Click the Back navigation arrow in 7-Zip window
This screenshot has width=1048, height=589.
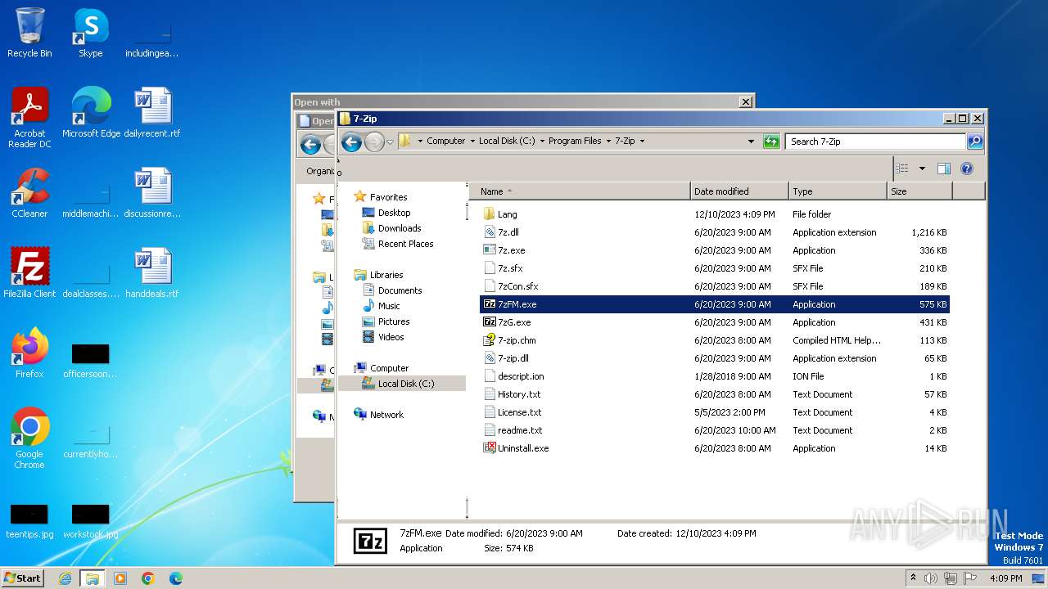pyautogui.click(x=351, y=142)
